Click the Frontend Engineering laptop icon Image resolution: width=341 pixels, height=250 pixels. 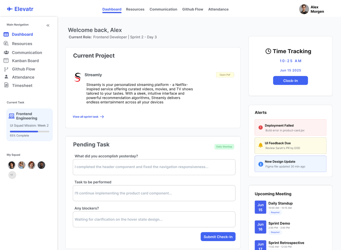pyautogui.click(x=12, y=116)
